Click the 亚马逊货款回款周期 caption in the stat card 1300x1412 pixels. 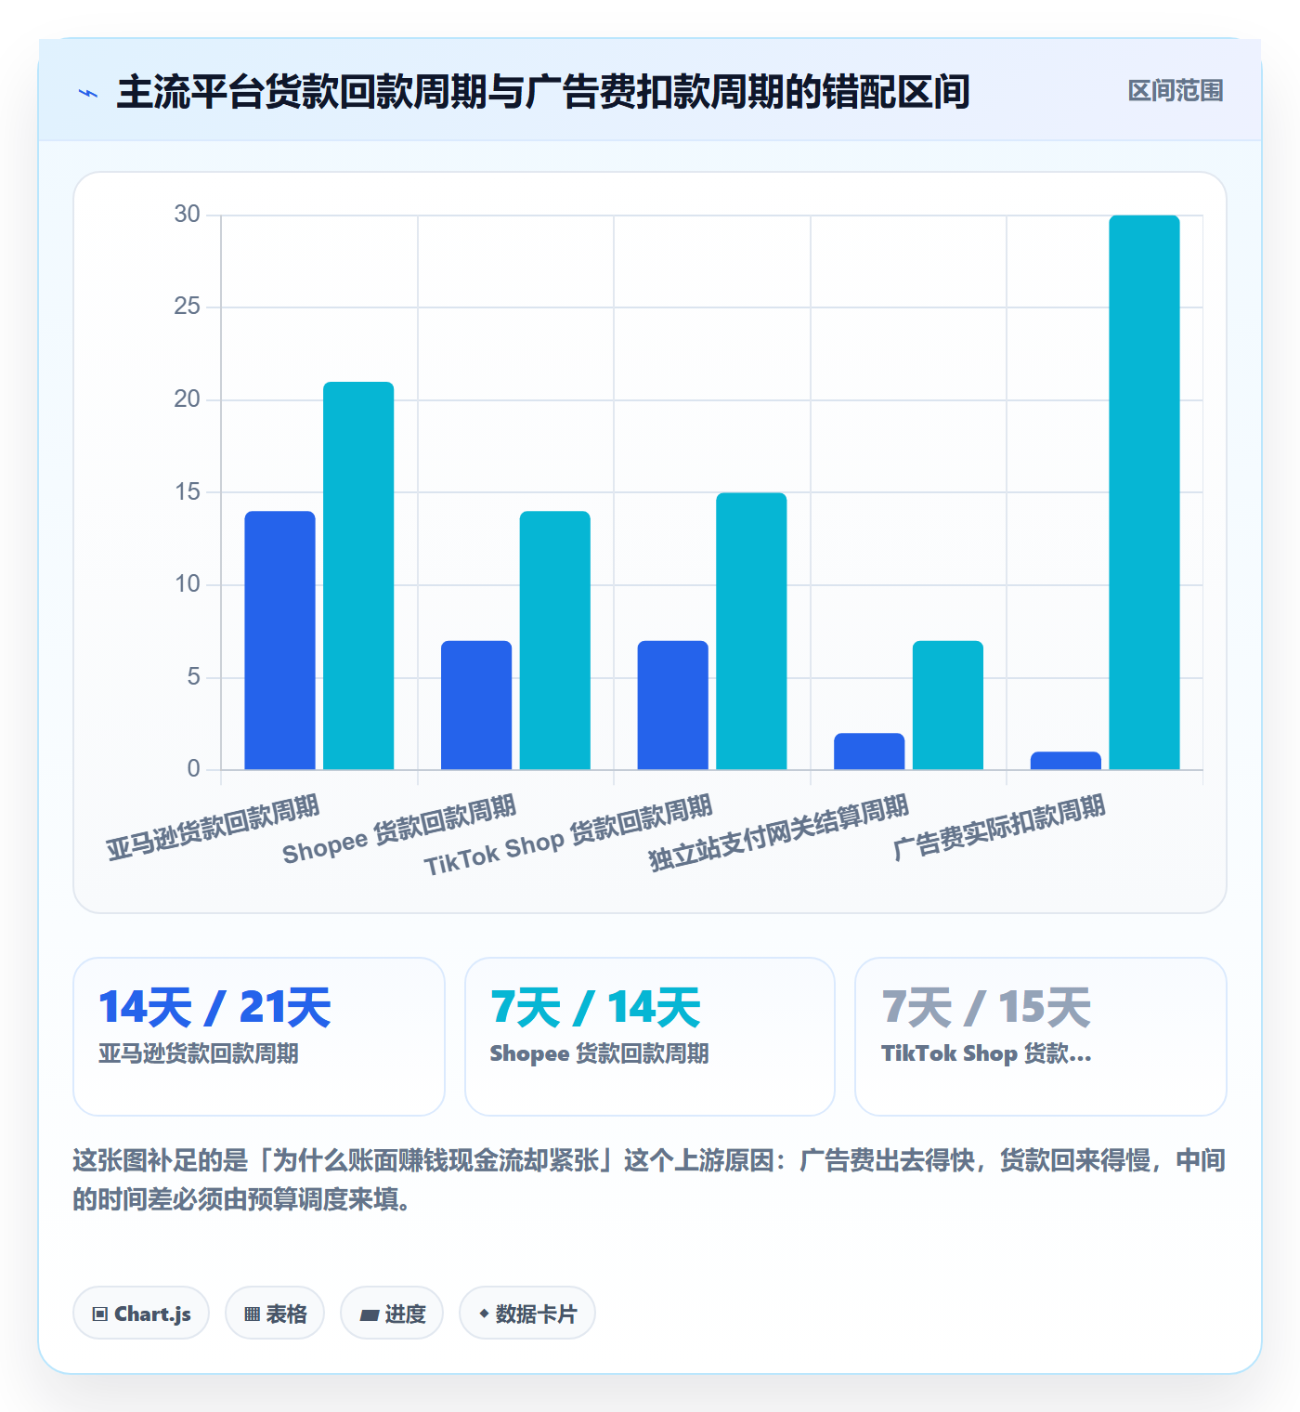(x=199, y=1053)
